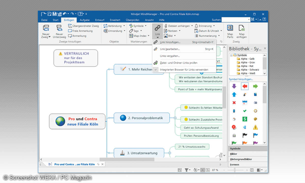Close the Bibliothek panel
Screen dimensions: 305x183
pos(265,48)
